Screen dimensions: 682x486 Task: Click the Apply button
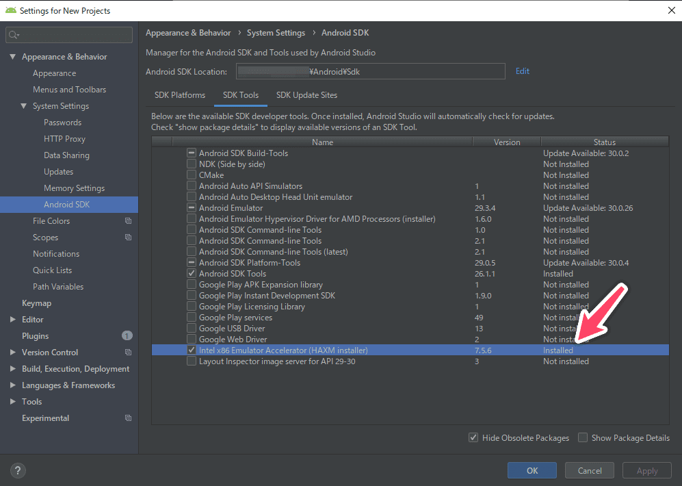click(646, 470)
